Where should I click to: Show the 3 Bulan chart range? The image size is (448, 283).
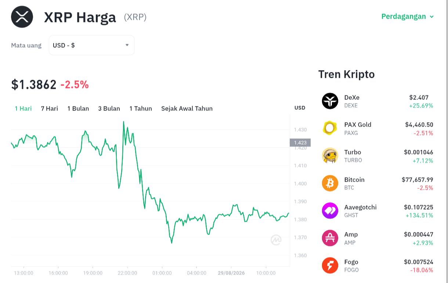tap(109, 108)
